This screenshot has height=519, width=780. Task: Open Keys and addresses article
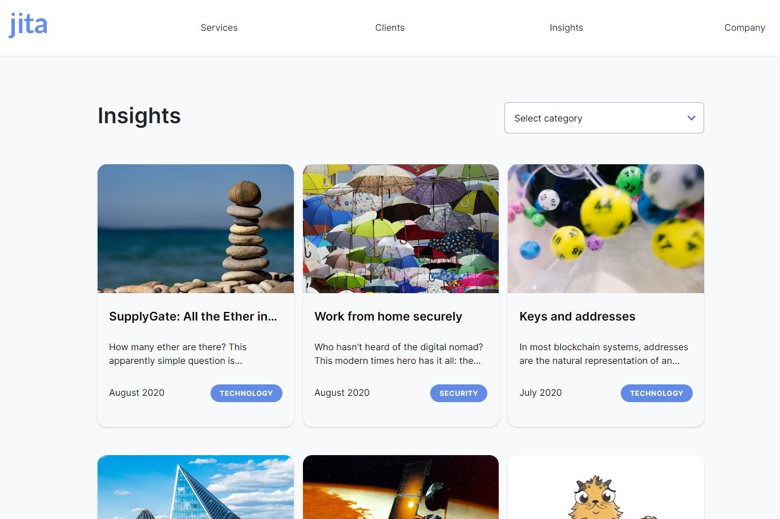click(x=577, y=317)
